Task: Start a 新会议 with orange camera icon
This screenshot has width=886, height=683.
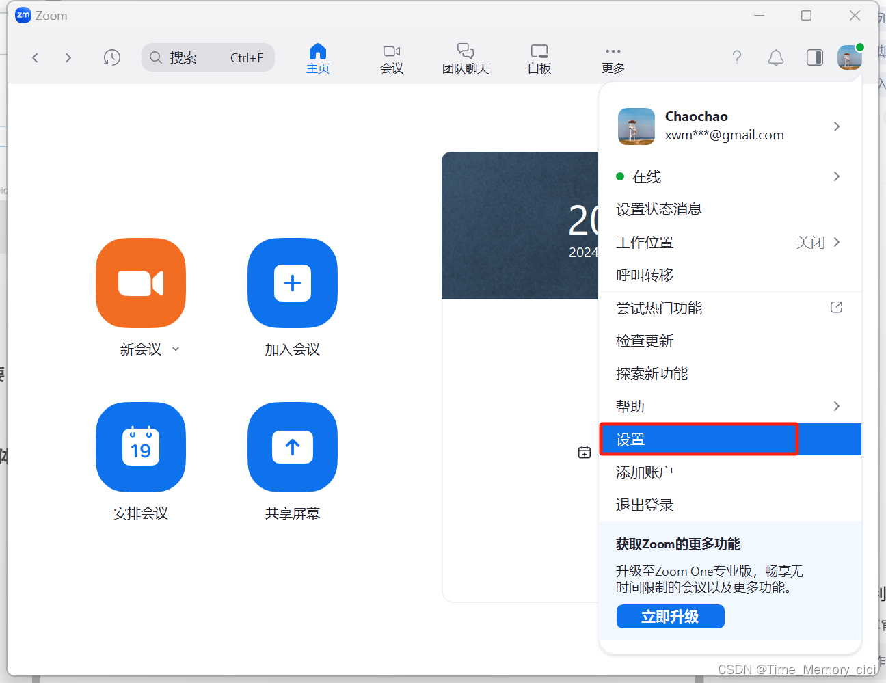Action: [x=141, y=283]
